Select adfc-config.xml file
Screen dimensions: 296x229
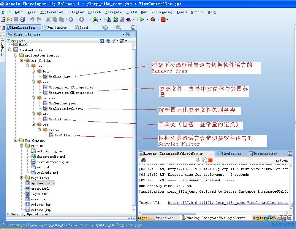(50, 151)
